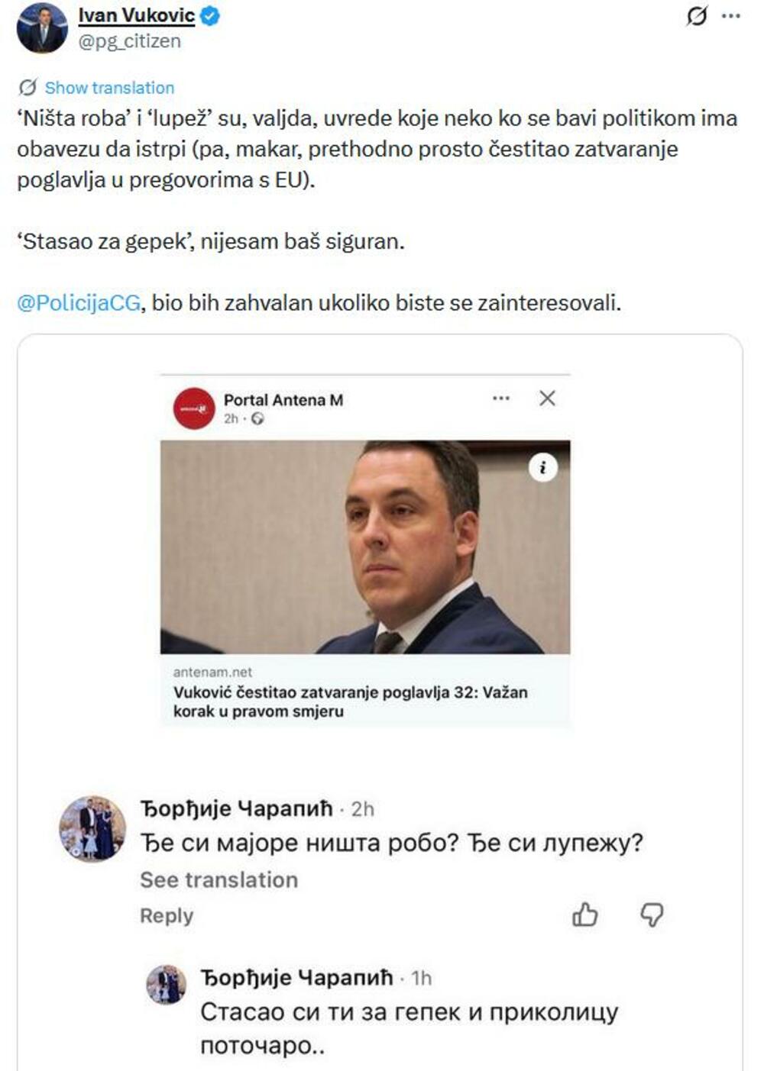The image size is (764, 1071).
Task: Open the Portal Antena M post options
Action: (x=501, y=398)
